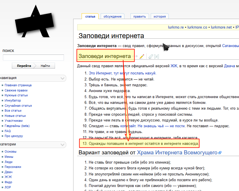The image size is (239, 191).
Task: Open Про цензуру link
Action: 14,136
